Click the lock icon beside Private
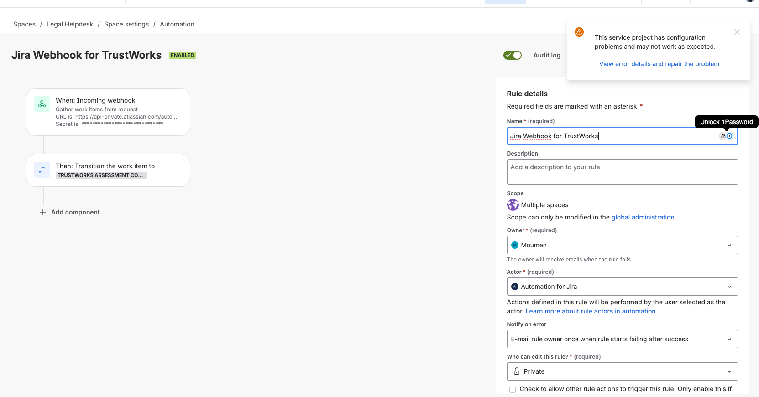The width and height of the screenshot is (759, 397). coord(517,371)
